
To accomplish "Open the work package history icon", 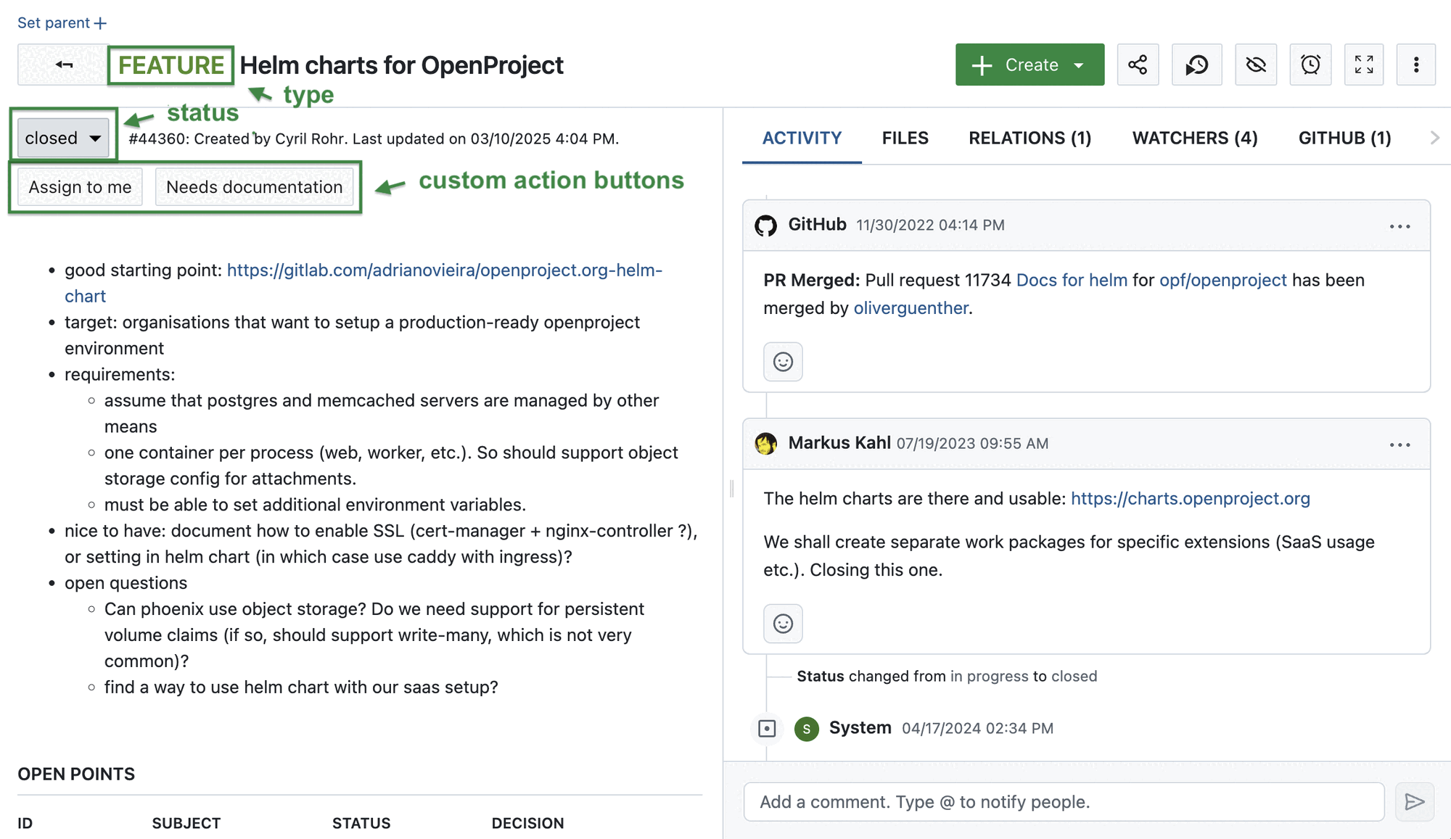I will tap(1197, 65).
